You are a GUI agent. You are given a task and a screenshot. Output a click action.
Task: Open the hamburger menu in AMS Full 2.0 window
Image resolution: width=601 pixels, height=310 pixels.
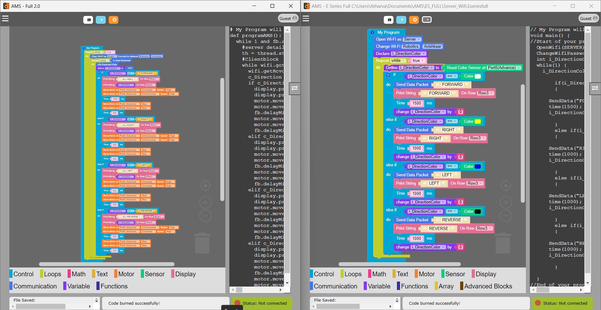pos(5,19)
